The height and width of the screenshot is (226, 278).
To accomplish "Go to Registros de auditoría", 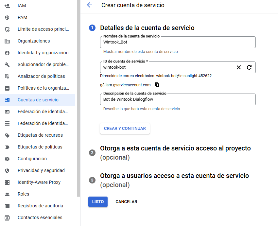I will coord(40,206).
